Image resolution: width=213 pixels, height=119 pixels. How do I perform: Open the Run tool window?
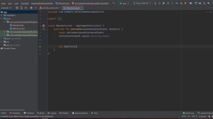tap(95, 113)
